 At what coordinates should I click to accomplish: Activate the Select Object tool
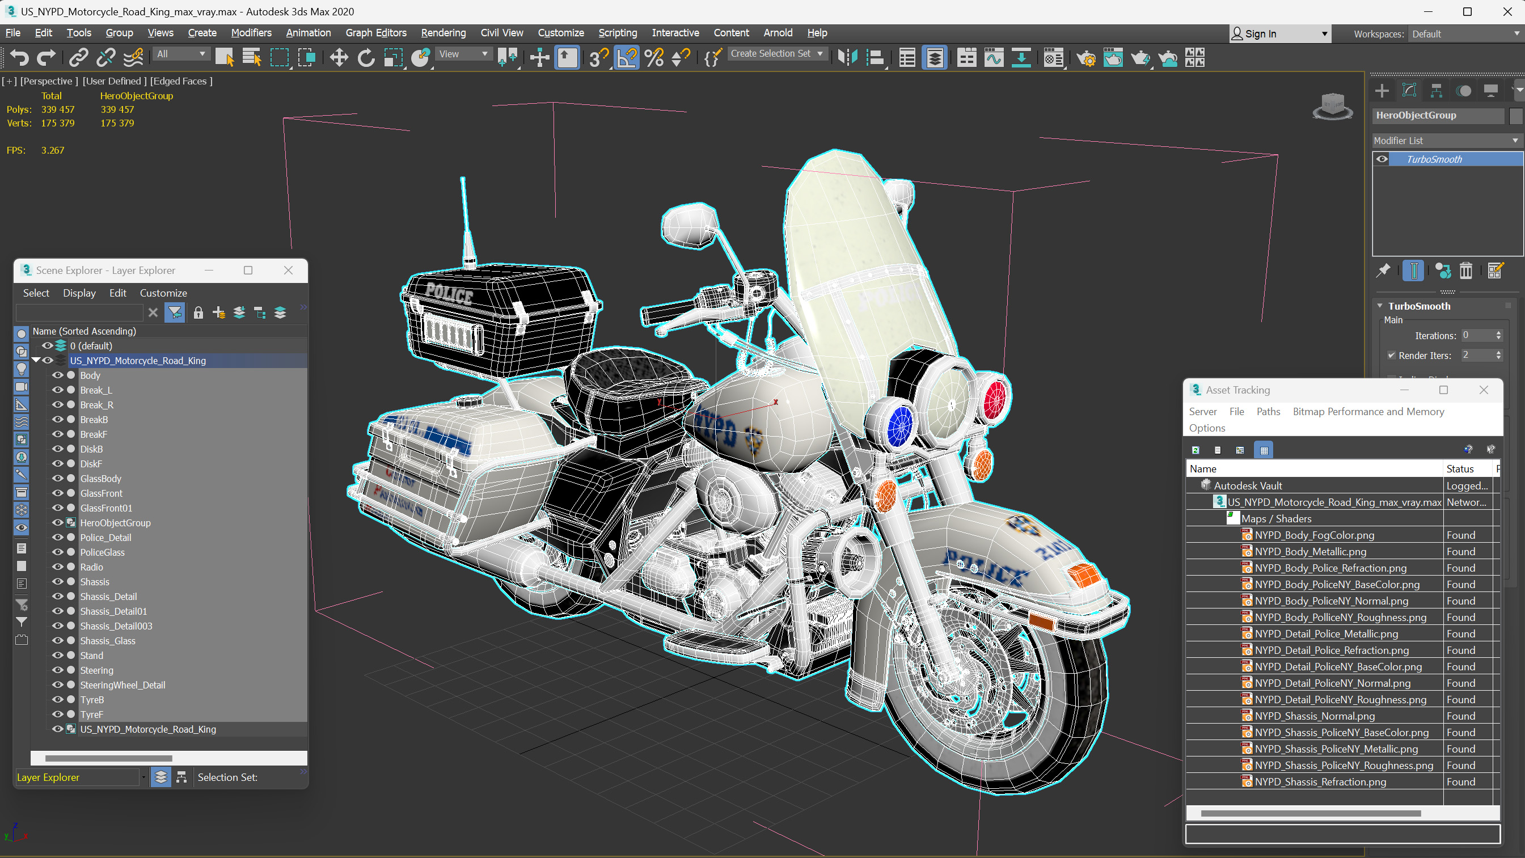(225, 57)
